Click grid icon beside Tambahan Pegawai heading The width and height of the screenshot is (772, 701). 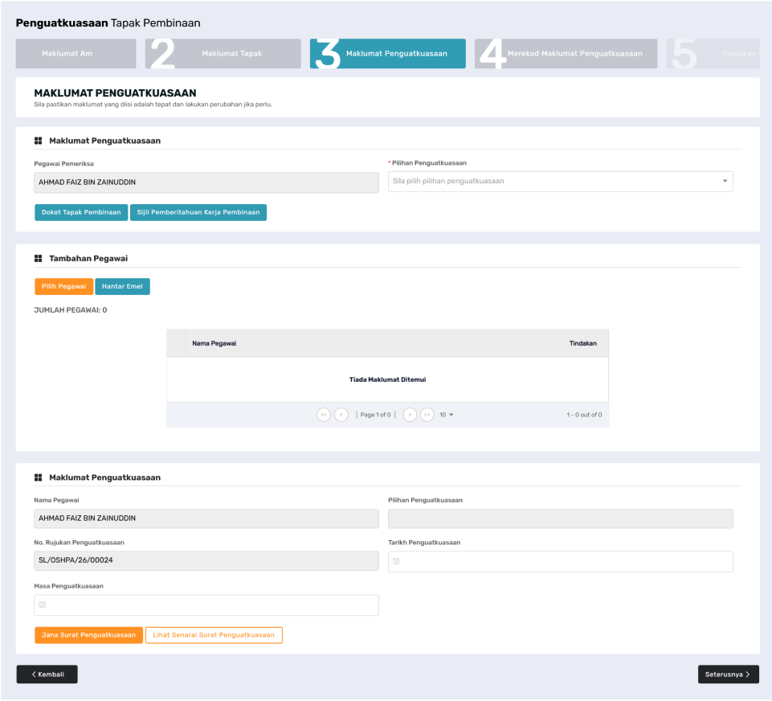click(x=38, y=259)
